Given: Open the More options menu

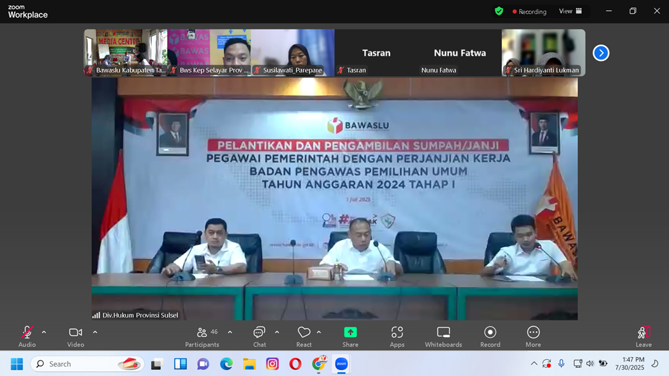Looking at the screenshot, I should coord(533,337).
